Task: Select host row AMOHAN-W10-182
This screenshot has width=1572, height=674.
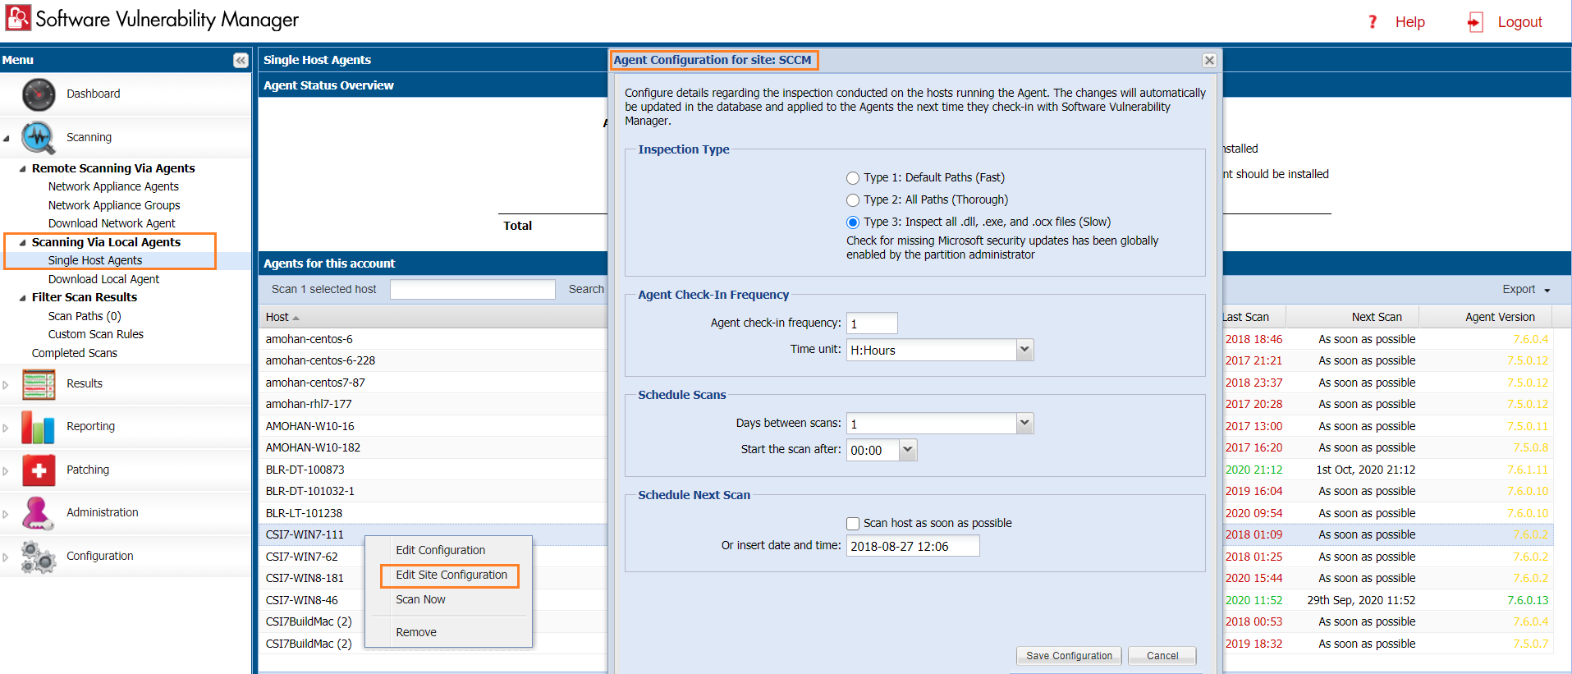Action: [x=313, y=447]
